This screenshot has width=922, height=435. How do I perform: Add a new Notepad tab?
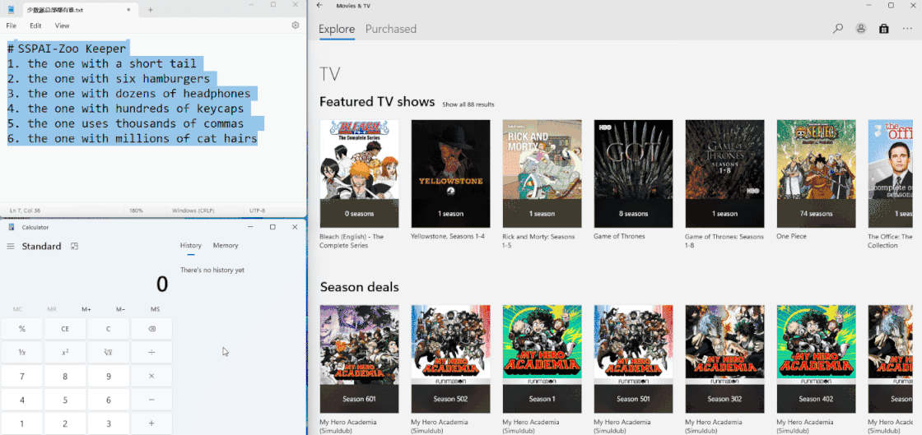click(x=150, y=9)
